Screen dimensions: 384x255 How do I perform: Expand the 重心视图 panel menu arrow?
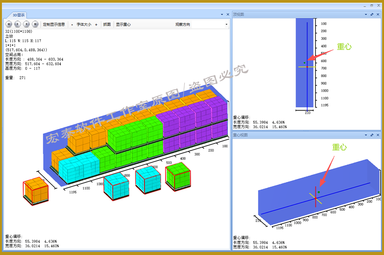(366, 135)
